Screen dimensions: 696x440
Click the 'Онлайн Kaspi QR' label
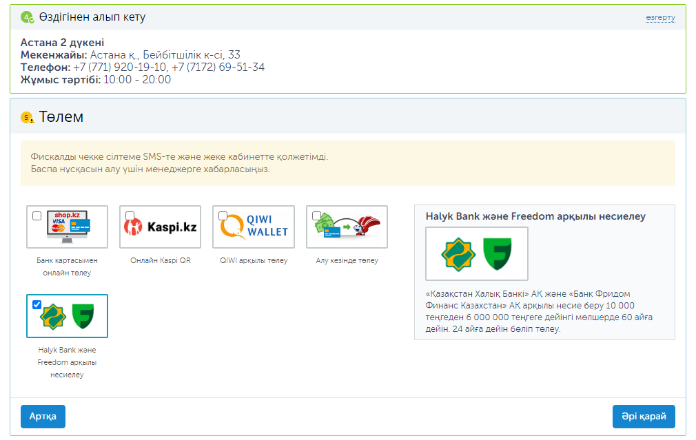(x=160, y=261)
